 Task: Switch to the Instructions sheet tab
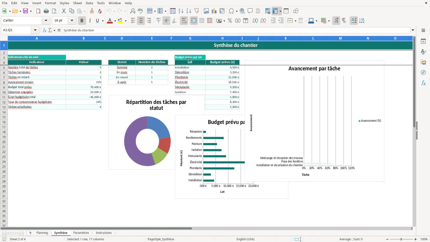coord(104,233)
